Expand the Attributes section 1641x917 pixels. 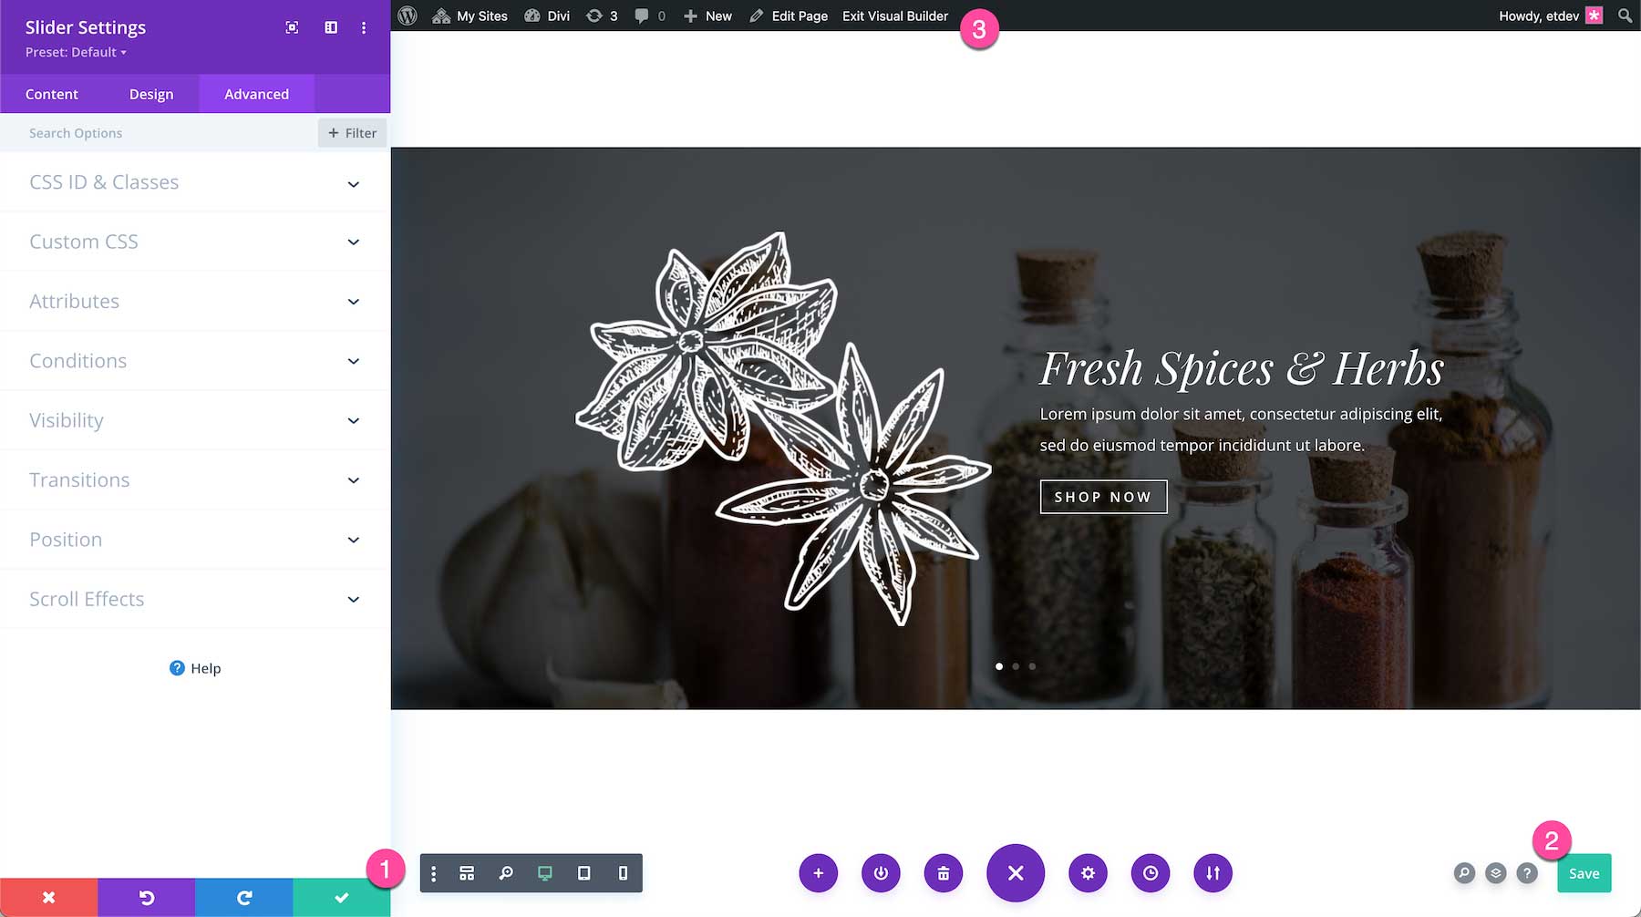click(195, 301)
